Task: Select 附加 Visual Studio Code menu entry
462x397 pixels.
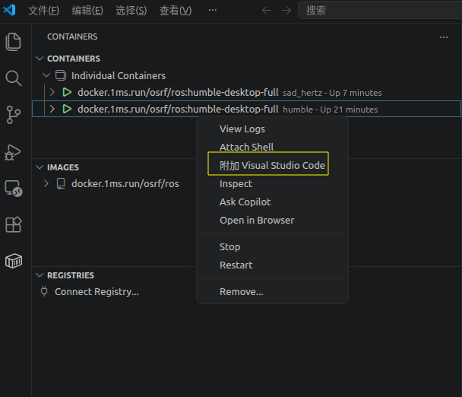Action: (273, 165)
